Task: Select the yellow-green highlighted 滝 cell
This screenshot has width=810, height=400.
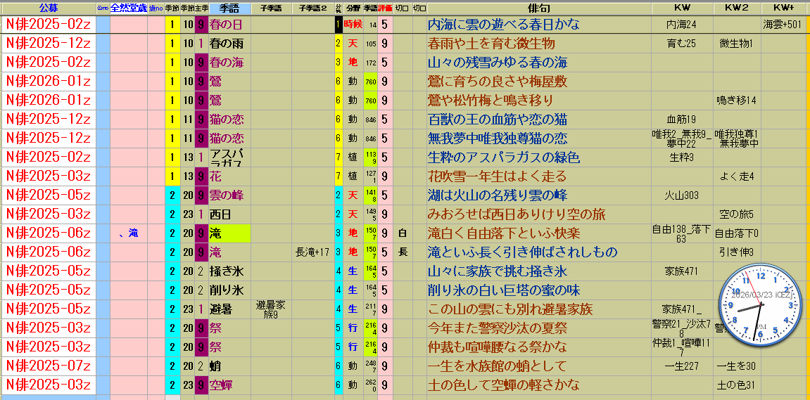Action: click(x=229, y=233)
